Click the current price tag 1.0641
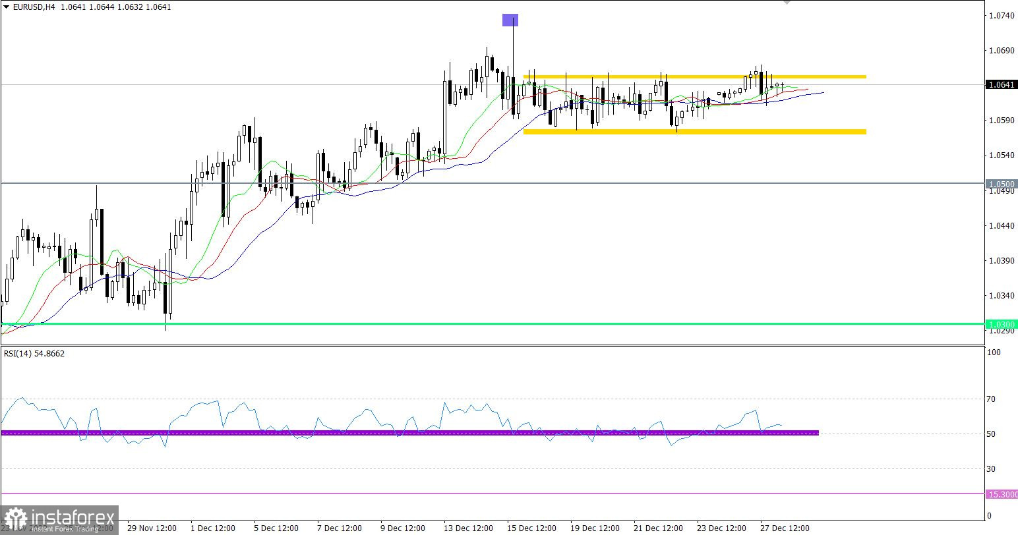1018x535 pixels. 1002,84
